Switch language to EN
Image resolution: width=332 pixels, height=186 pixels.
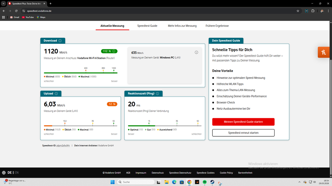pyautogui.click(x=17, y=173)
